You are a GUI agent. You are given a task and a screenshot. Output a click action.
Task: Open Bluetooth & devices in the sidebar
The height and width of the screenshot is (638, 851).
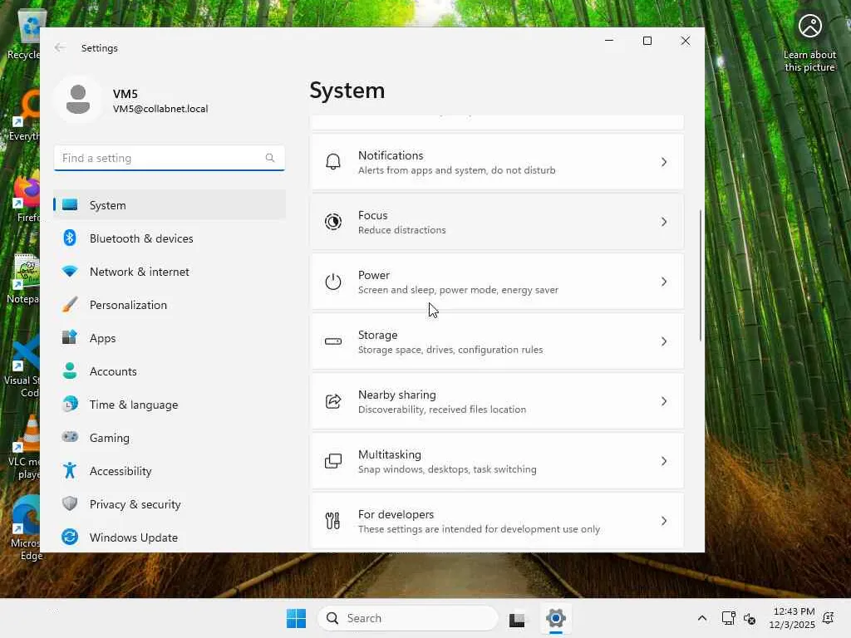tap(141, 238)
